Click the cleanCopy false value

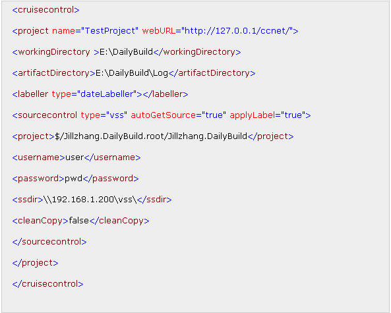click(79, 221)
